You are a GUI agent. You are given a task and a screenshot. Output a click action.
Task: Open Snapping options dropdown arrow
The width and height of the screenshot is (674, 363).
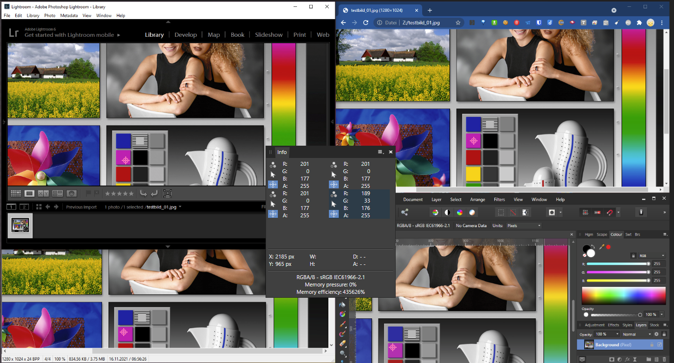pos(619,212)
